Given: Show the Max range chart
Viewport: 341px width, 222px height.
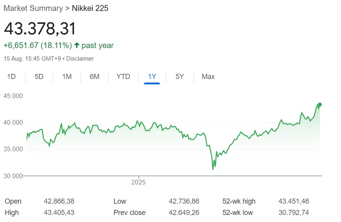Looking at the screenshot, I should 208,77.
